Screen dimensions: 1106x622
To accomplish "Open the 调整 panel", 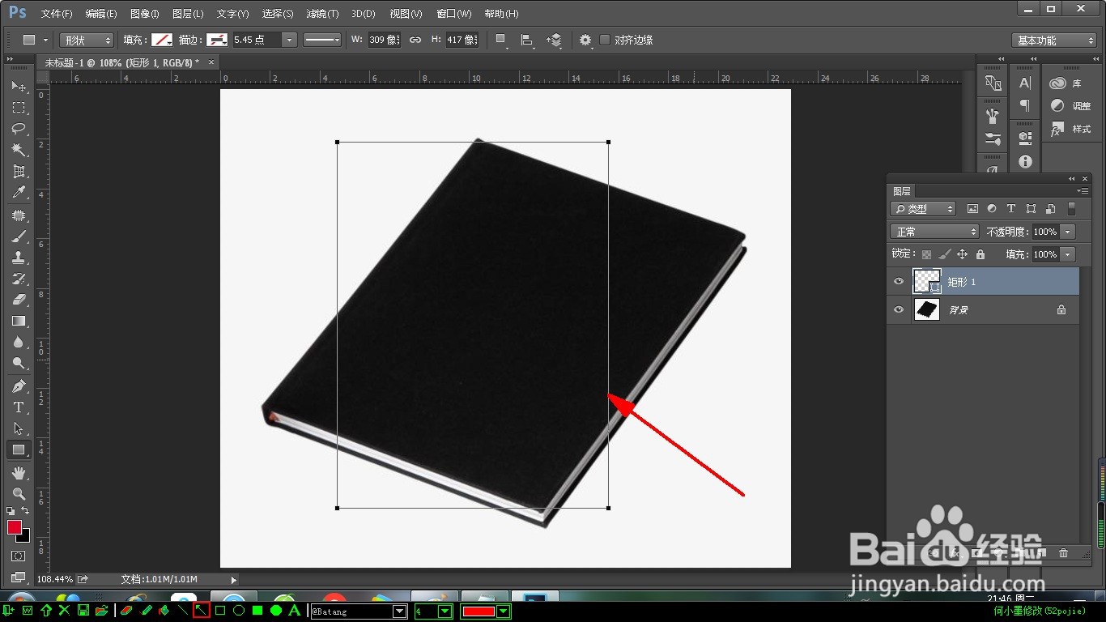I will tap(1070, 106).
